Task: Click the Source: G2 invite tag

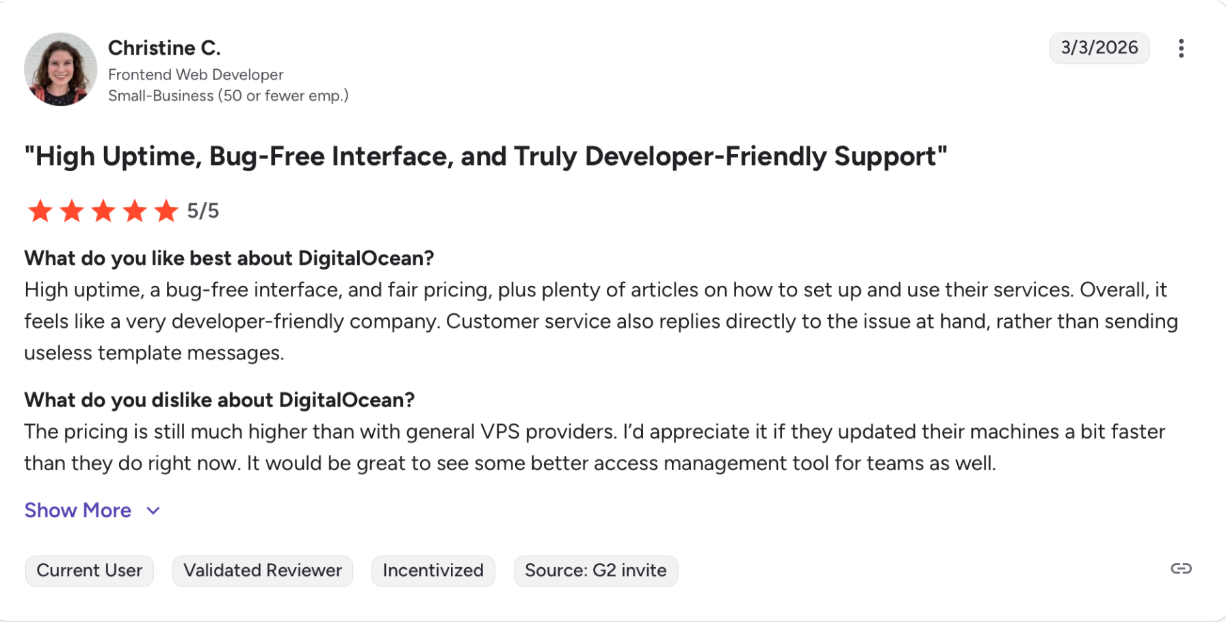Action: [596, 571]
